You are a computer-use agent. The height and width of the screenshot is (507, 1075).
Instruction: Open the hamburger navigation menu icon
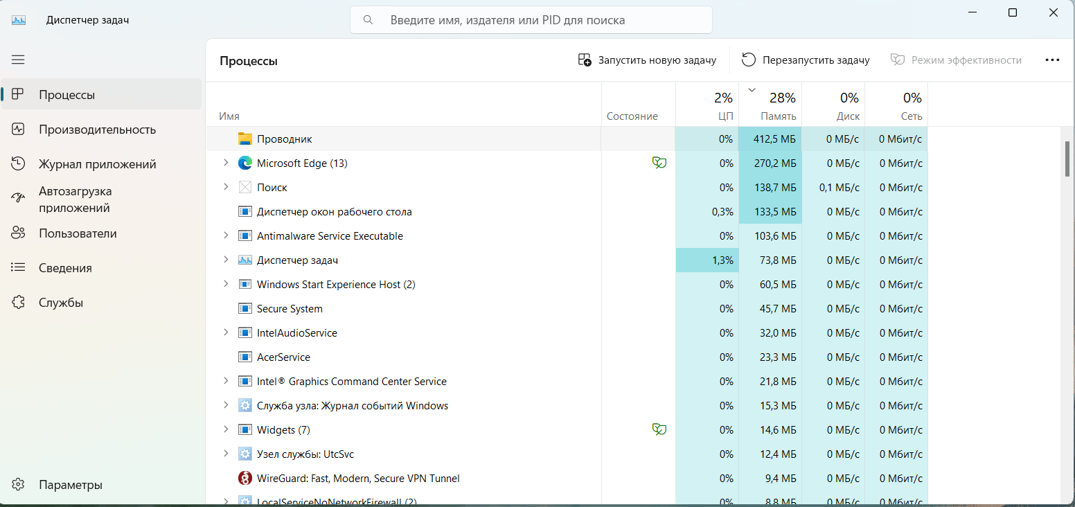[x=18, y=60]
